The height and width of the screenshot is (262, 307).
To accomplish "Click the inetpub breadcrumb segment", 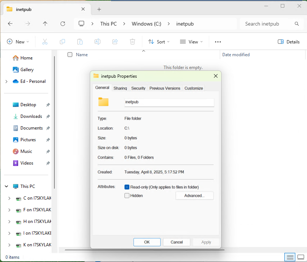I will 185,24.
